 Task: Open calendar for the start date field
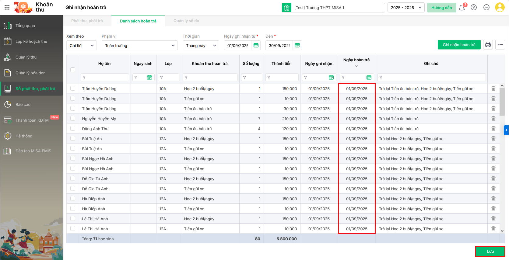(256, 46)
